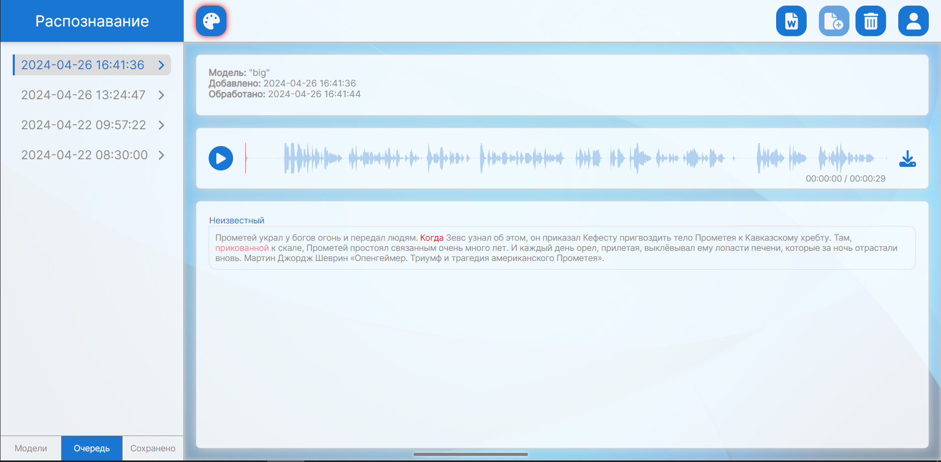The height and width of the screenshot is (462, 941).
Task: Click the red highlighted word Когда
Action: point(432,238)
